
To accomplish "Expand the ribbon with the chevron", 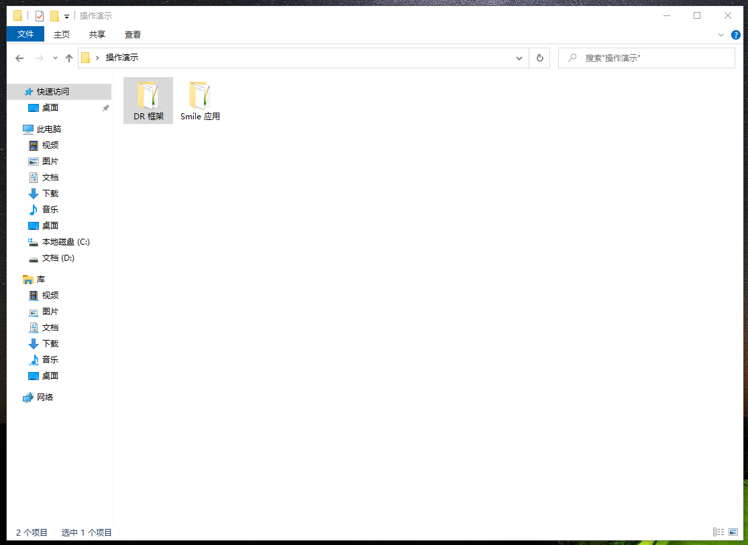I will pyautogui.click(x=721, y=34).
